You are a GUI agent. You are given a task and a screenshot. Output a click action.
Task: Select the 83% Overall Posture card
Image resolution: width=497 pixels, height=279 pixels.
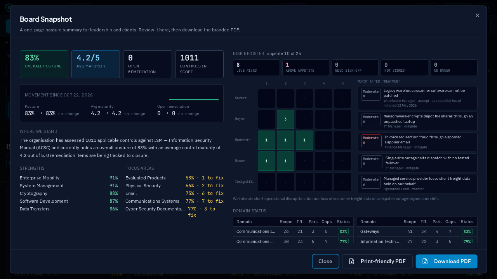pyautogui.click(x=44, y=64)
